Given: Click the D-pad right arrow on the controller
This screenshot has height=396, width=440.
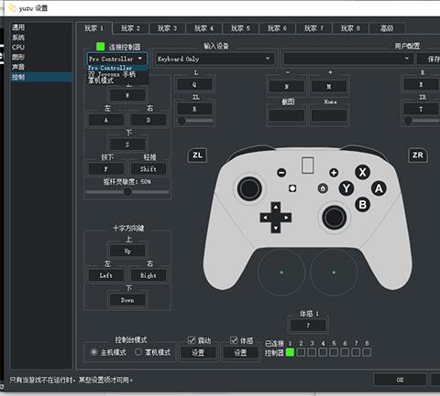Looking at the screenshot, I should coord(286,218).
